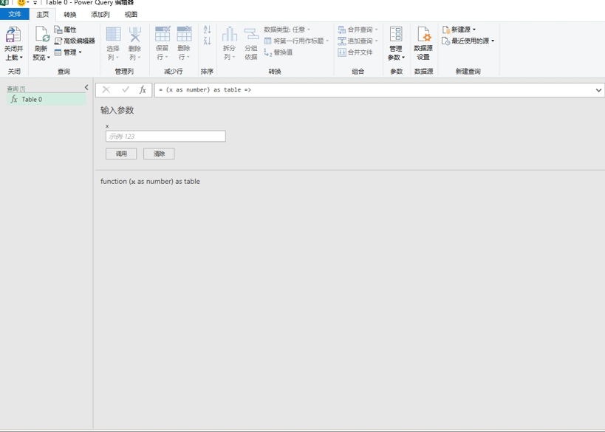Click the 管理参数 (Manage Parameters) icon
The height and width of the screenshot is (432, 605).
(x=396, y=35)
